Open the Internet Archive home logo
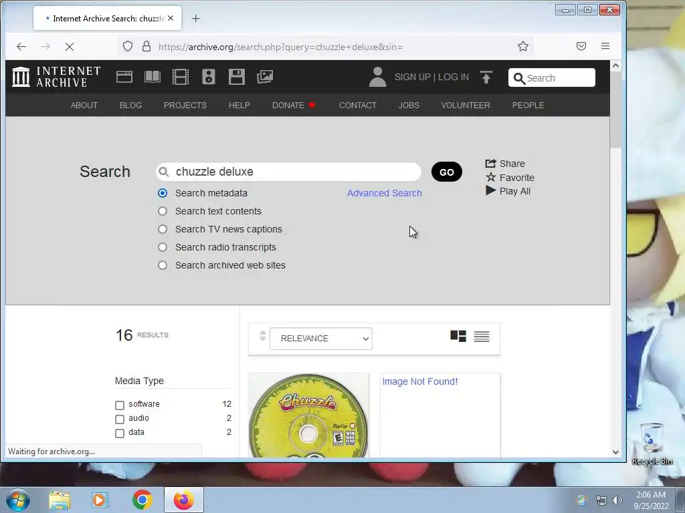This screenshot has height=513, width=685. [x=56, y=77]
